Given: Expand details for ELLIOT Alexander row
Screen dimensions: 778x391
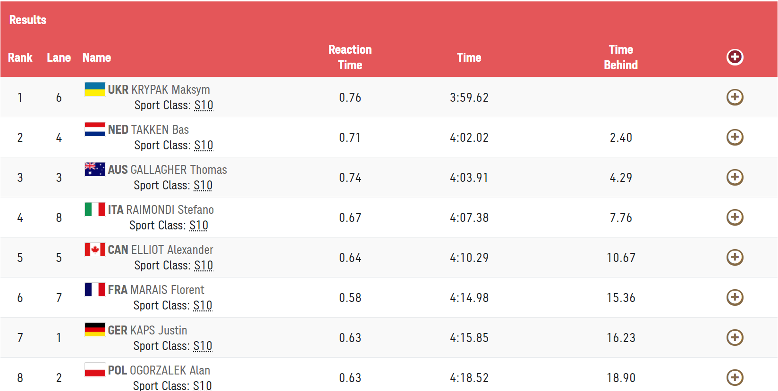Looking at the screenshot, I should [x=735, y=257].
